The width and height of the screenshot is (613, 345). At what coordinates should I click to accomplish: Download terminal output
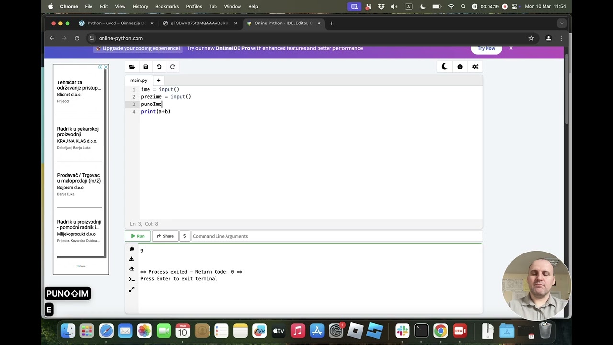[132, 259]
